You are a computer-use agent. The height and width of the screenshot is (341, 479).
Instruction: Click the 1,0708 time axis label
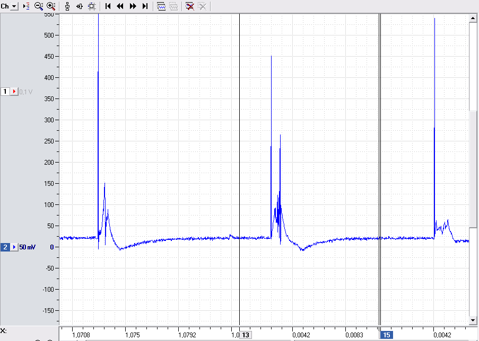81,335
